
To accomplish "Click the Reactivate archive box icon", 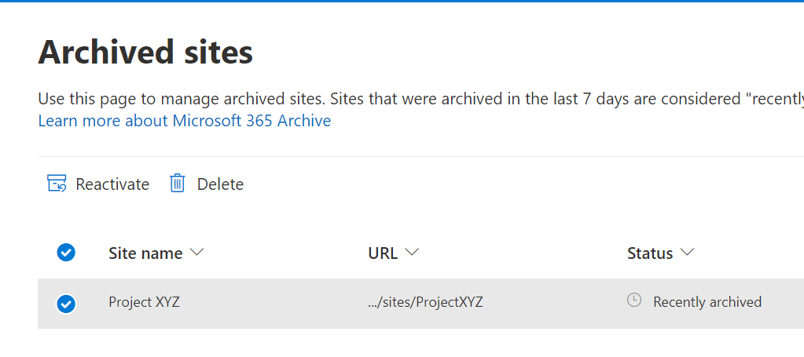I will pos(57,184).
